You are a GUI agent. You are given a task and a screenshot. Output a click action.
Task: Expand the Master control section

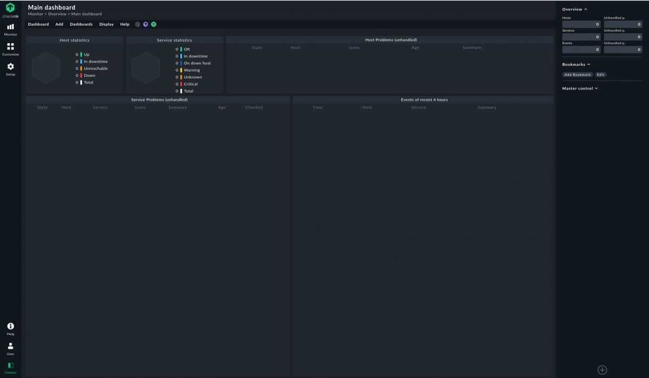[x=580, y=88]
